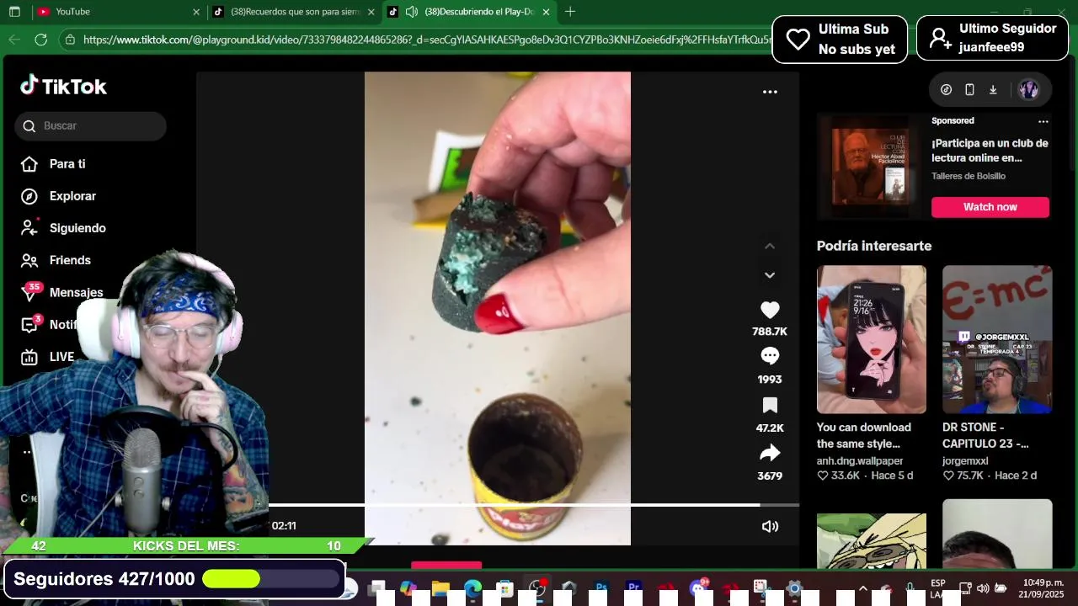Open Settings gear from the taskbar
The width and height of the screenshot is (1078, 606).
[794, 588]
